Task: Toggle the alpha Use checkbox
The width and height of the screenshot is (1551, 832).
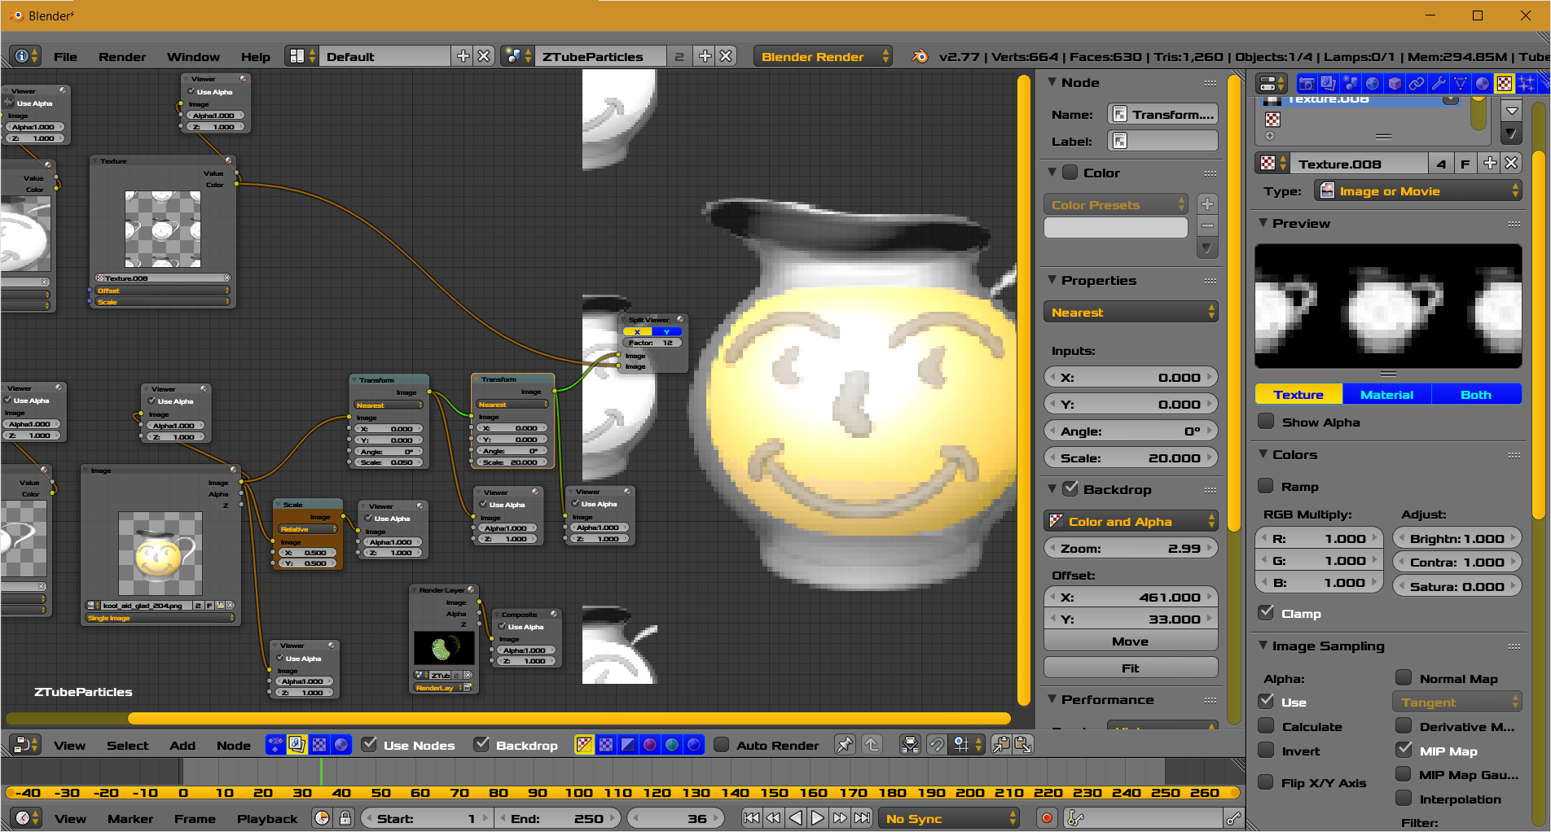Action: pos(1267,701)
